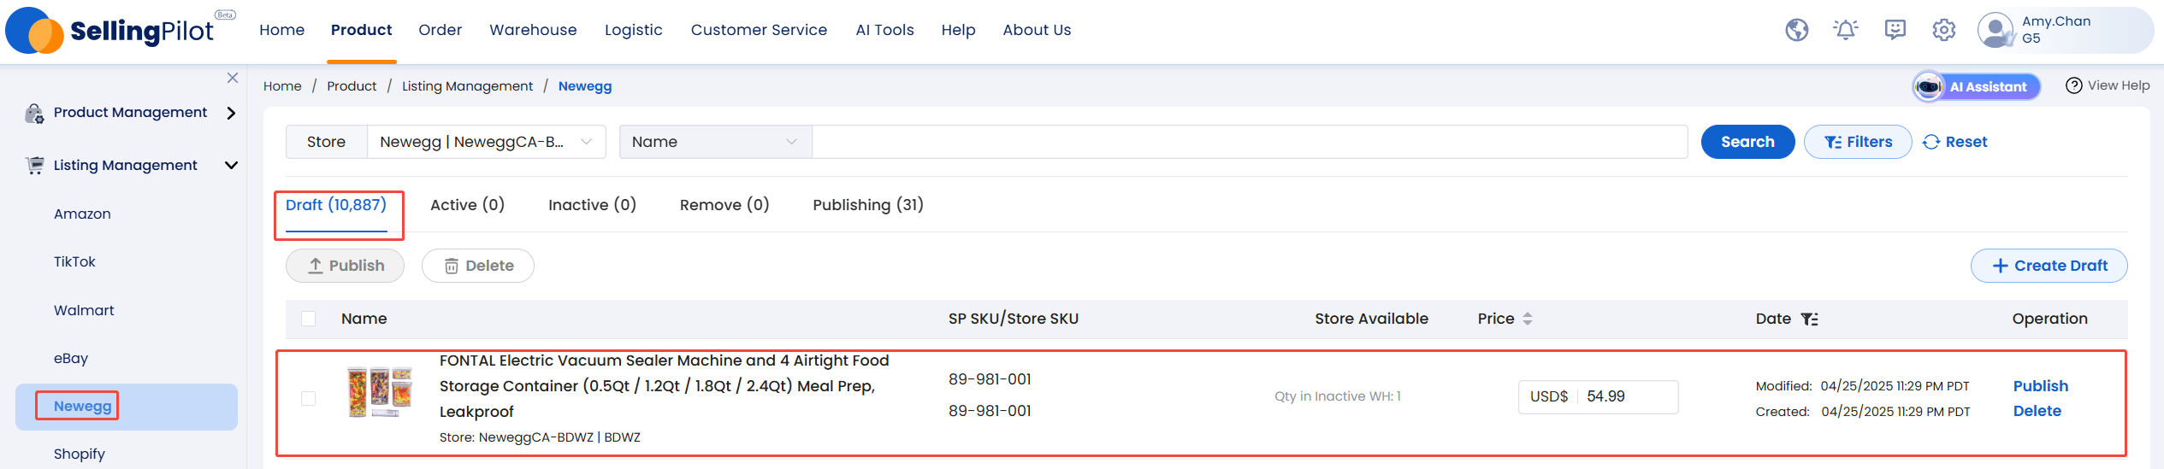Click the FONTAL product thumbnail
Viewport: 2164px width, 469px height.
point(380,392)
